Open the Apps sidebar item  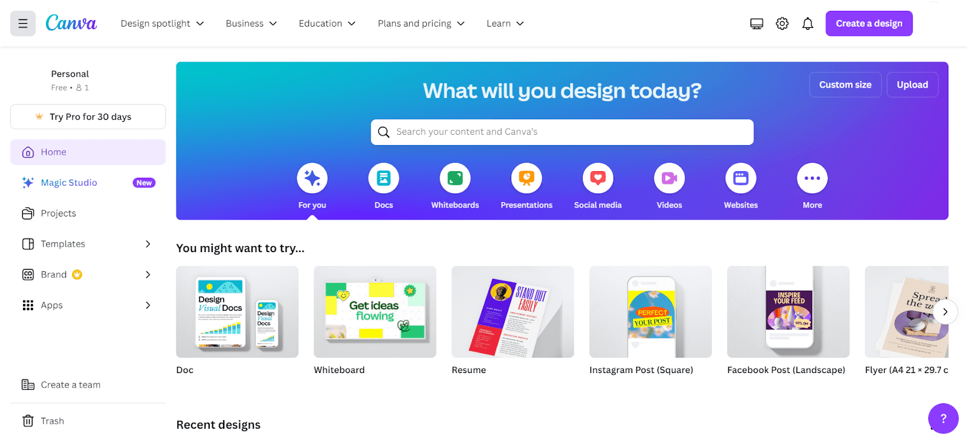coord(88,305)
